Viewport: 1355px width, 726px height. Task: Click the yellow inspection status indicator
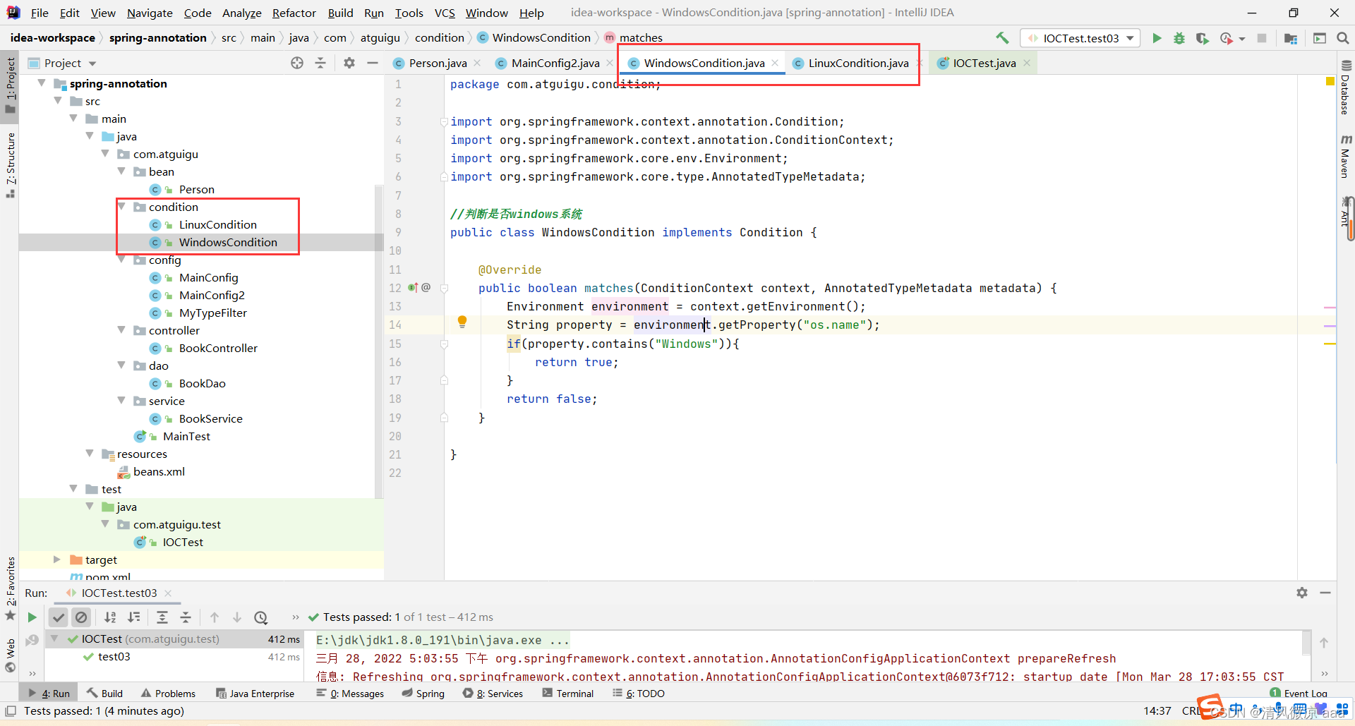(1330, 82)
